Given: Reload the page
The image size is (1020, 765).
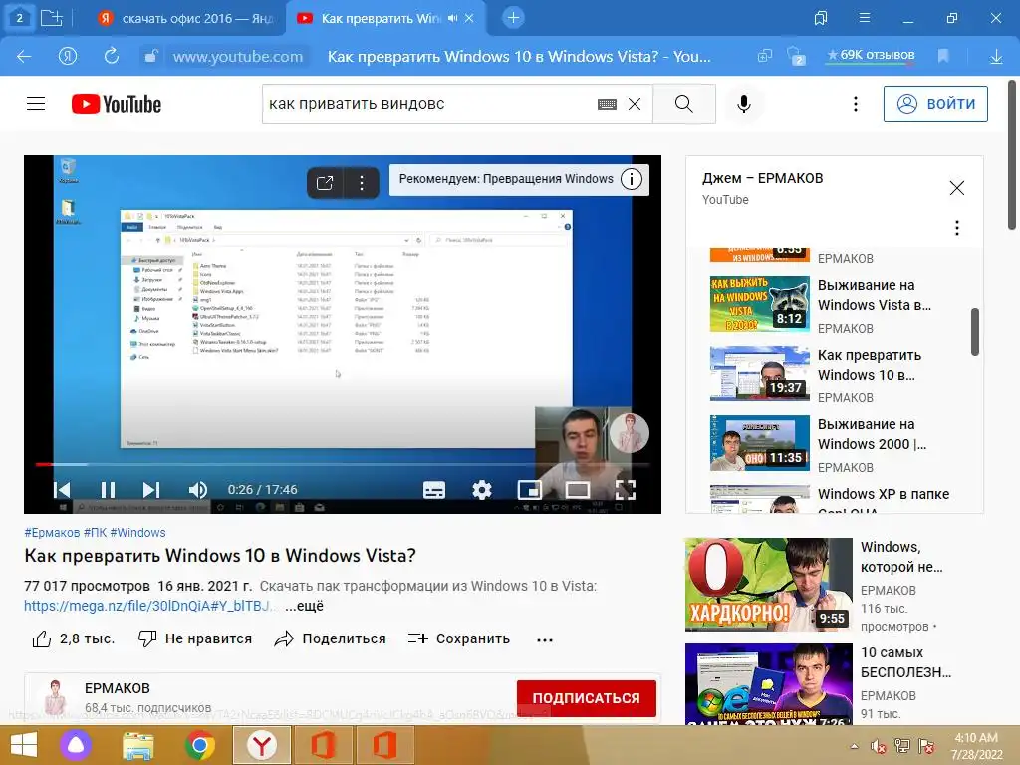Looking at the screenshot, I should (x=112, y=56).
